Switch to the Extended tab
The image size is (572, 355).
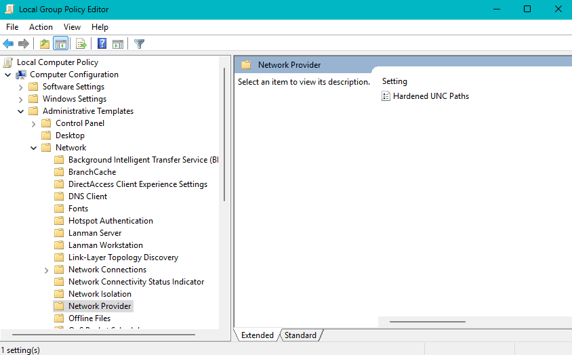tap(257, 335)
